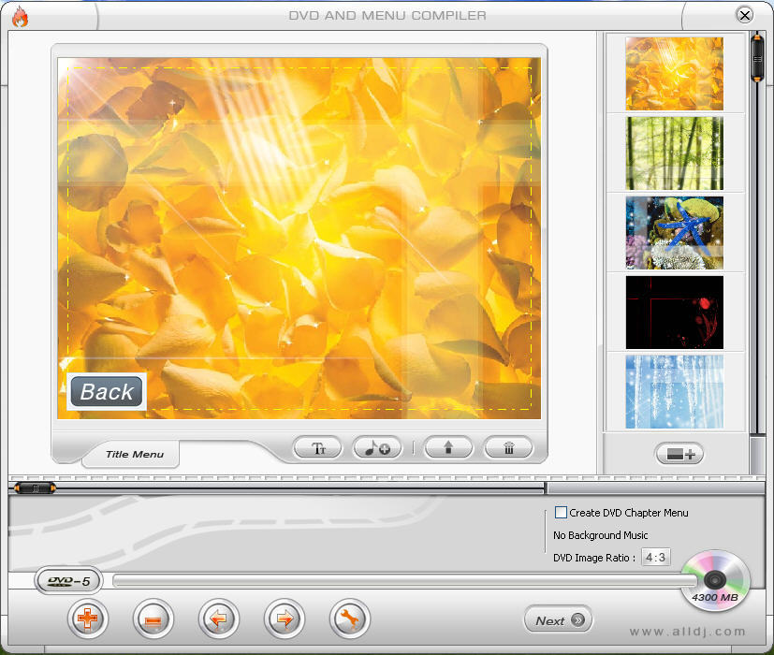Viewport: 774px width, 655px height.
Task: Click the Back button in the menu preview
Action: (x=107, y=392)
